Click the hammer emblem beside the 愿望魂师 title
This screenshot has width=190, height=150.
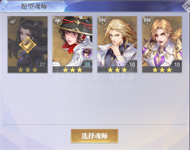coord(5,6)
